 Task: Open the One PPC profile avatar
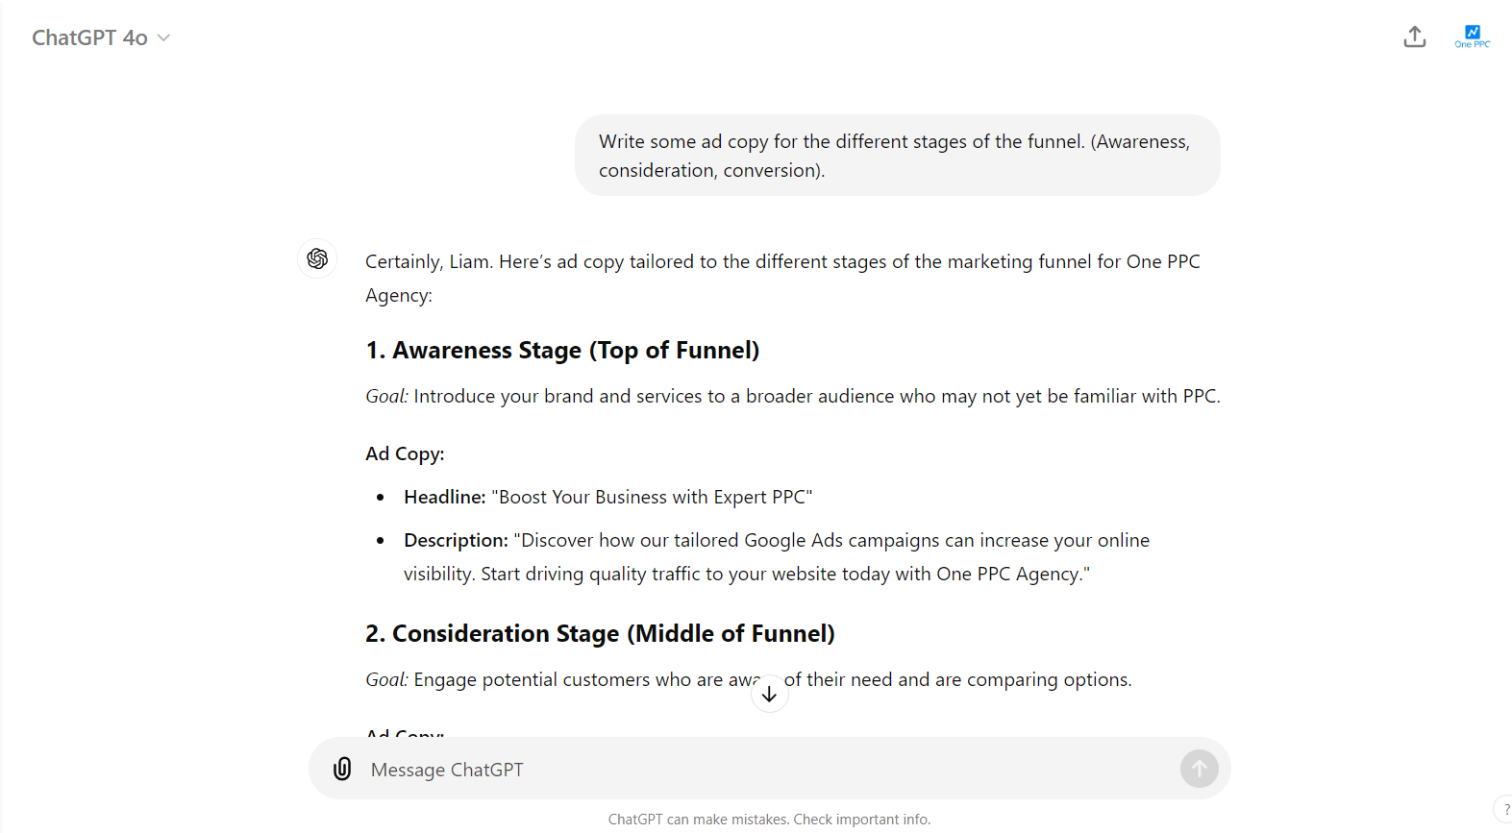tap(1472, 37)
